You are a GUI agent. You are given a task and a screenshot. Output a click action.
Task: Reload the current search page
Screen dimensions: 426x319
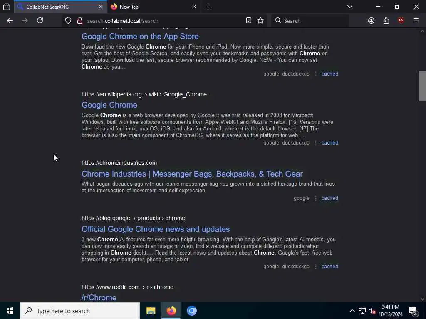pos(40,21)
